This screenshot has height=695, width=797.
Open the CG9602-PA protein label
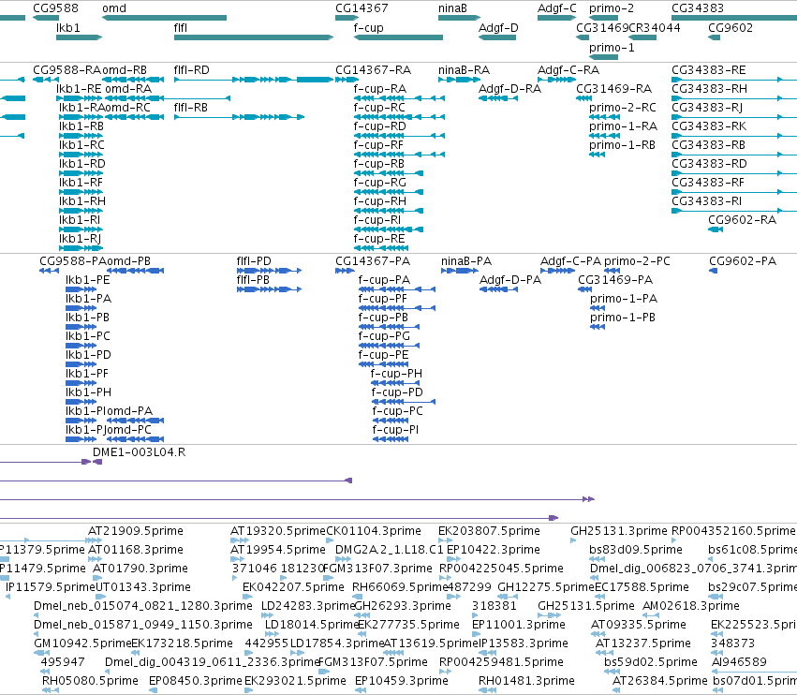point(743,260)
